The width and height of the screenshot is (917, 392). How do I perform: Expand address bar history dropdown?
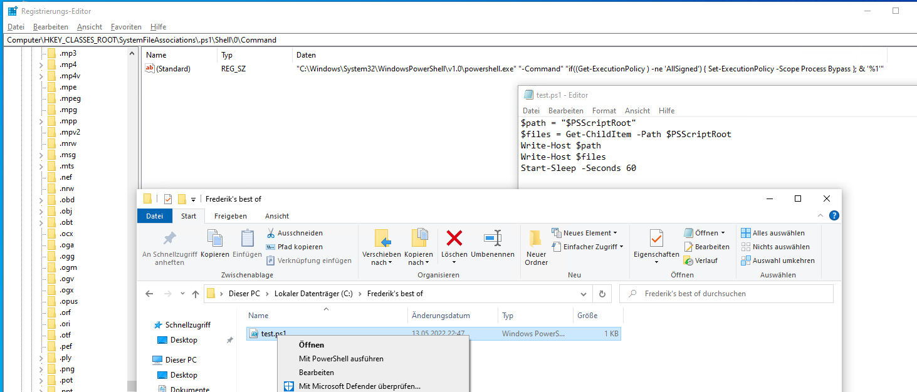[x=584, y=293]
